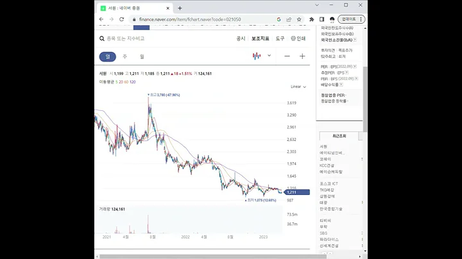This screenshot has height=259, width=462.
Task: Expand the 배당수익률 info arrow
Action: (x=341, y=85)
